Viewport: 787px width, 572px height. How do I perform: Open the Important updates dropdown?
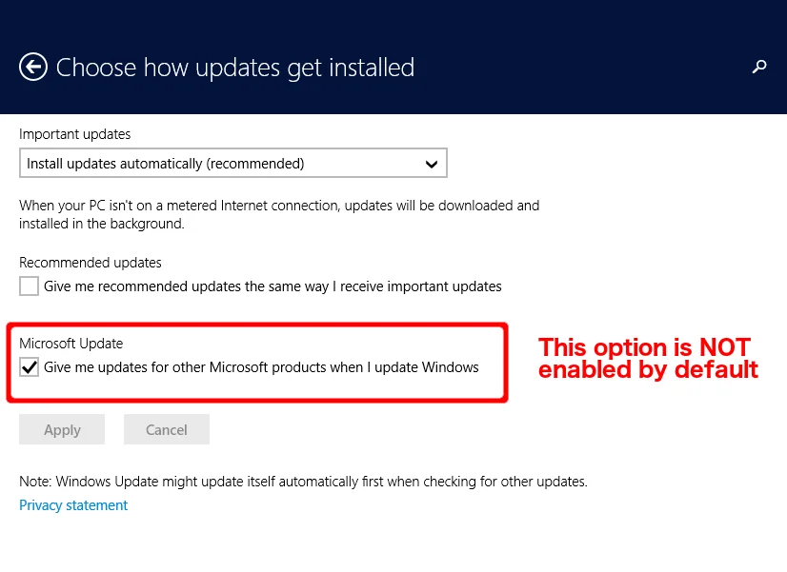coord(232,164)
